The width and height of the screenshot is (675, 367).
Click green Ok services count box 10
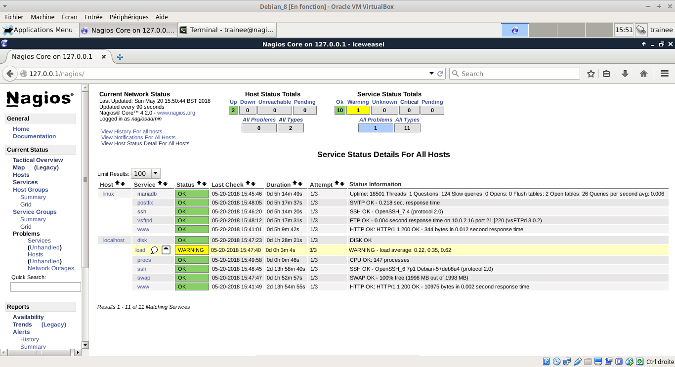339,110
